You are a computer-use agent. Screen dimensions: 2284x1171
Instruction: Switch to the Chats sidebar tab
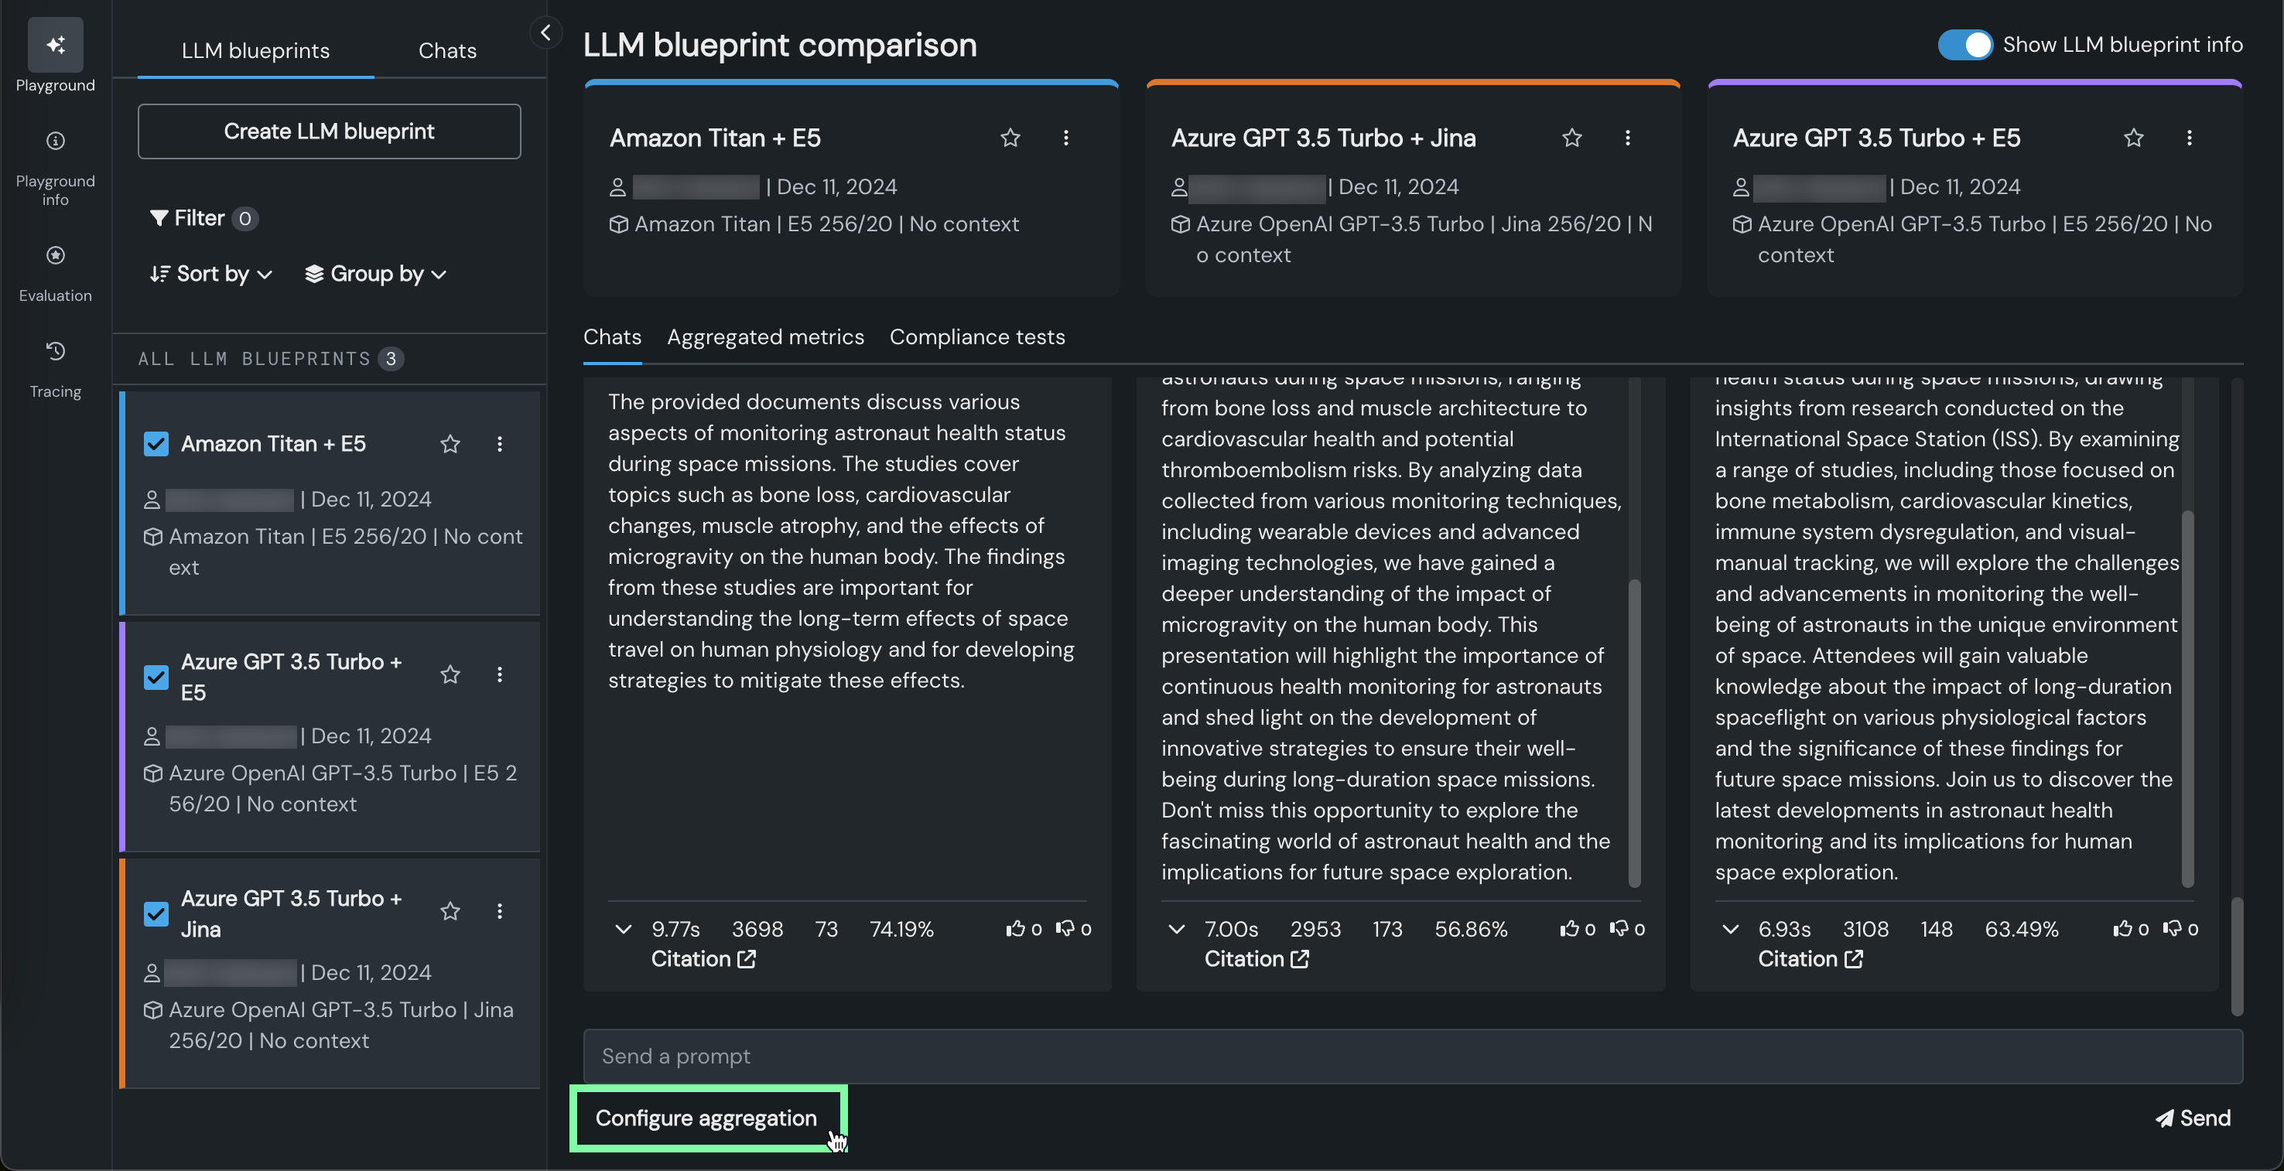[447, 50]
